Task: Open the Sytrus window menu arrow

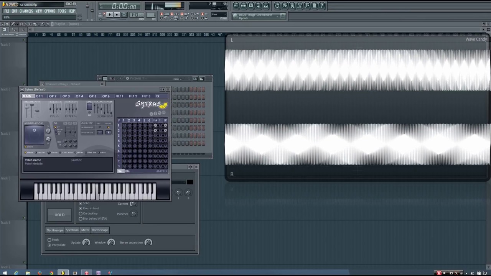Action: pyautogui.click(x=22, y=89)
